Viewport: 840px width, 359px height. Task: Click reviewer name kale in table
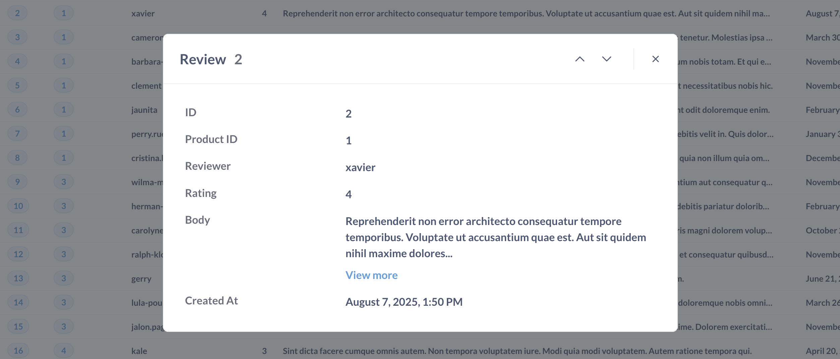point(139,351)
